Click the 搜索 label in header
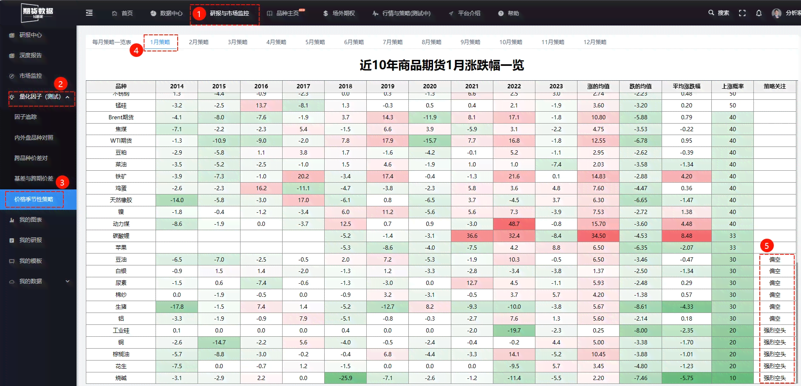 [x=723, y=13]
